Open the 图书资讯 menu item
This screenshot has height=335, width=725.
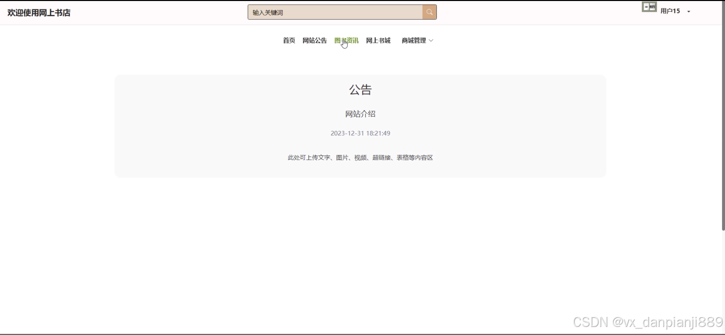coord(347,41)
